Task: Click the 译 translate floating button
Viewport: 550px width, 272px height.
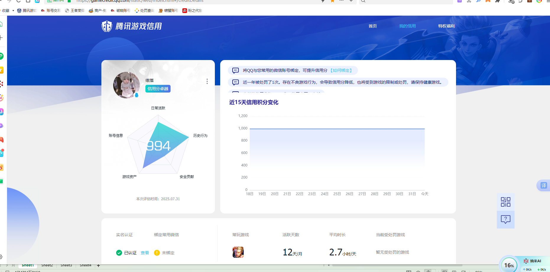Action: (543, 185)
